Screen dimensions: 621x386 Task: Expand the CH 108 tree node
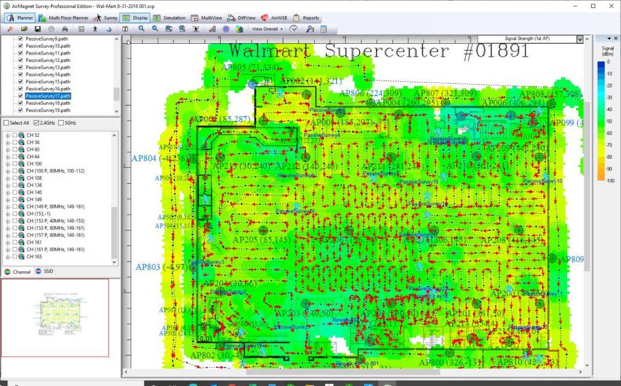(x=7, y=179)
